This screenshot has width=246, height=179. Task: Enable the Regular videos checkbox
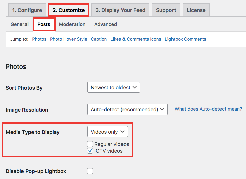pos(90,144)
